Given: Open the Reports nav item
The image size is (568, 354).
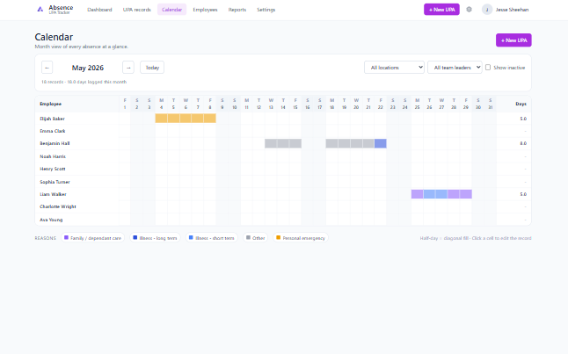Looking at the screenshot, I should (237, 10).
